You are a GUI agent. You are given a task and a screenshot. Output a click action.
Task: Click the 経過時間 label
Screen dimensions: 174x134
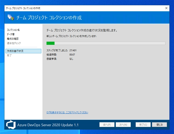pyautogui.click(x=52, y=55)
